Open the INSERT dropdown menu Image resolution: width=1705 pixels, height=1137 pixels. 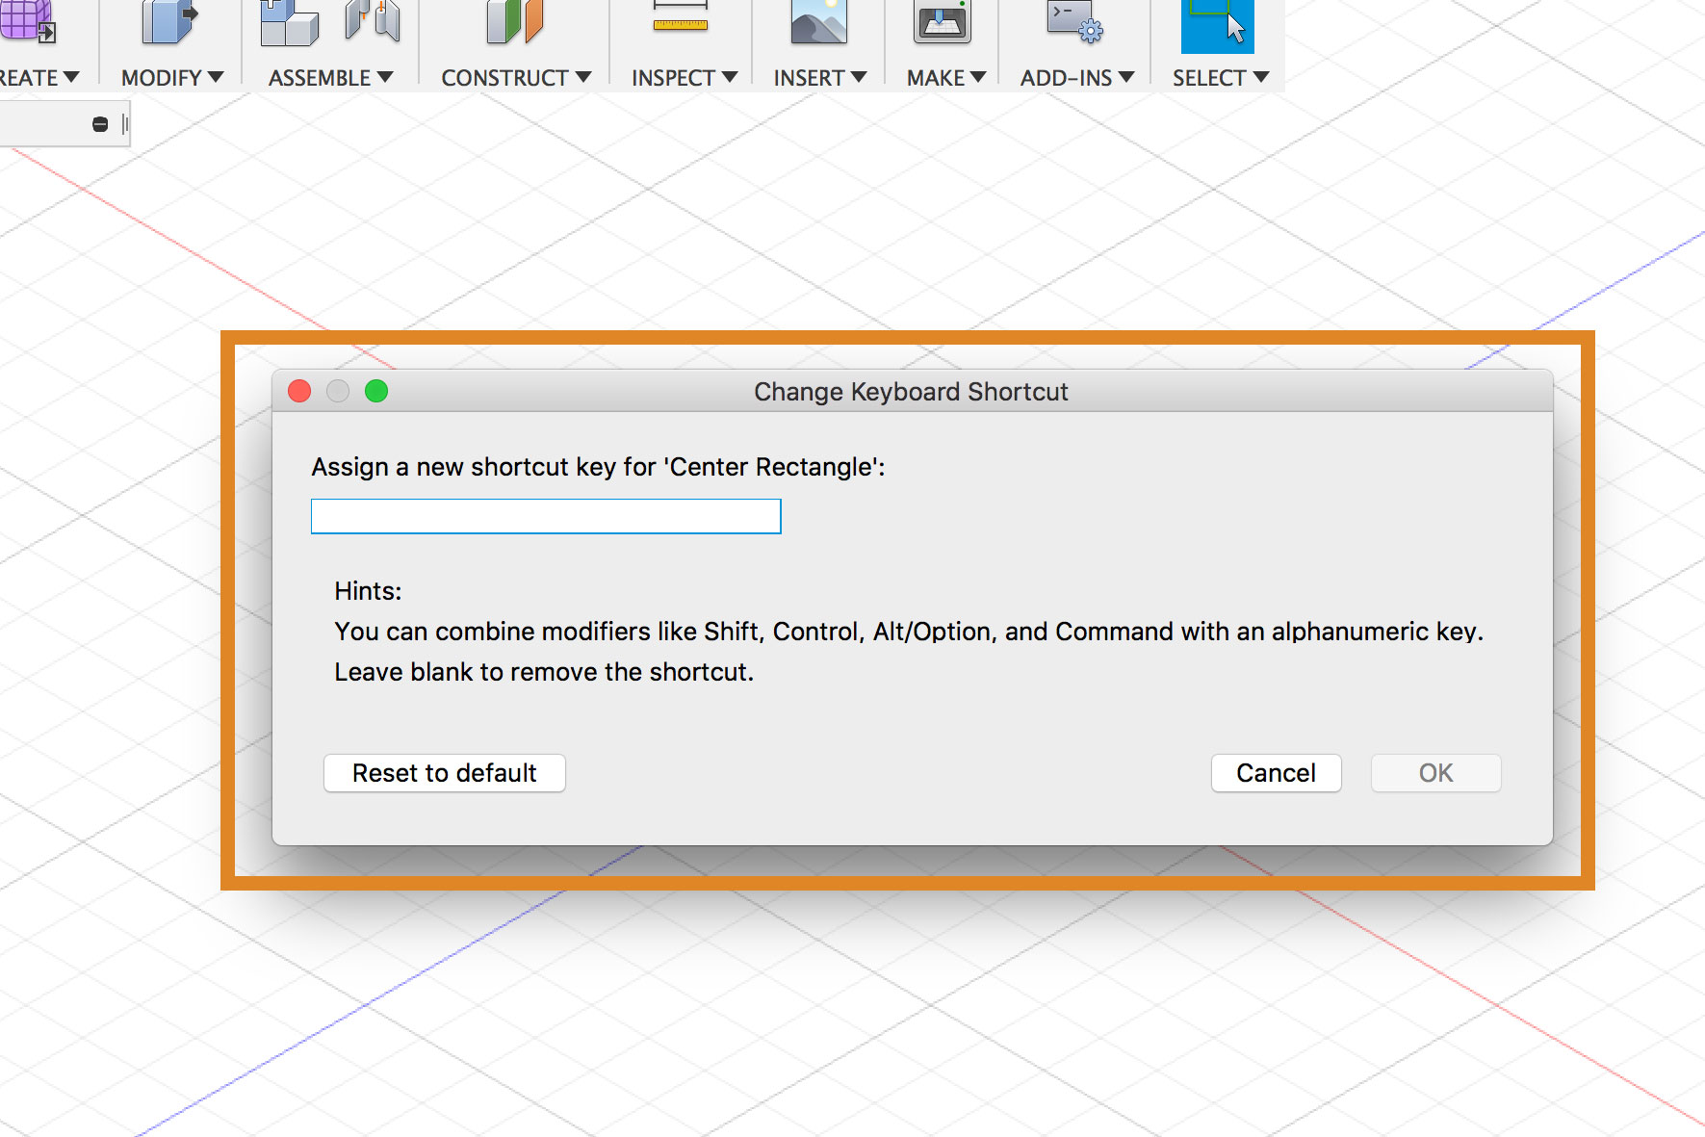click(820, 78)
